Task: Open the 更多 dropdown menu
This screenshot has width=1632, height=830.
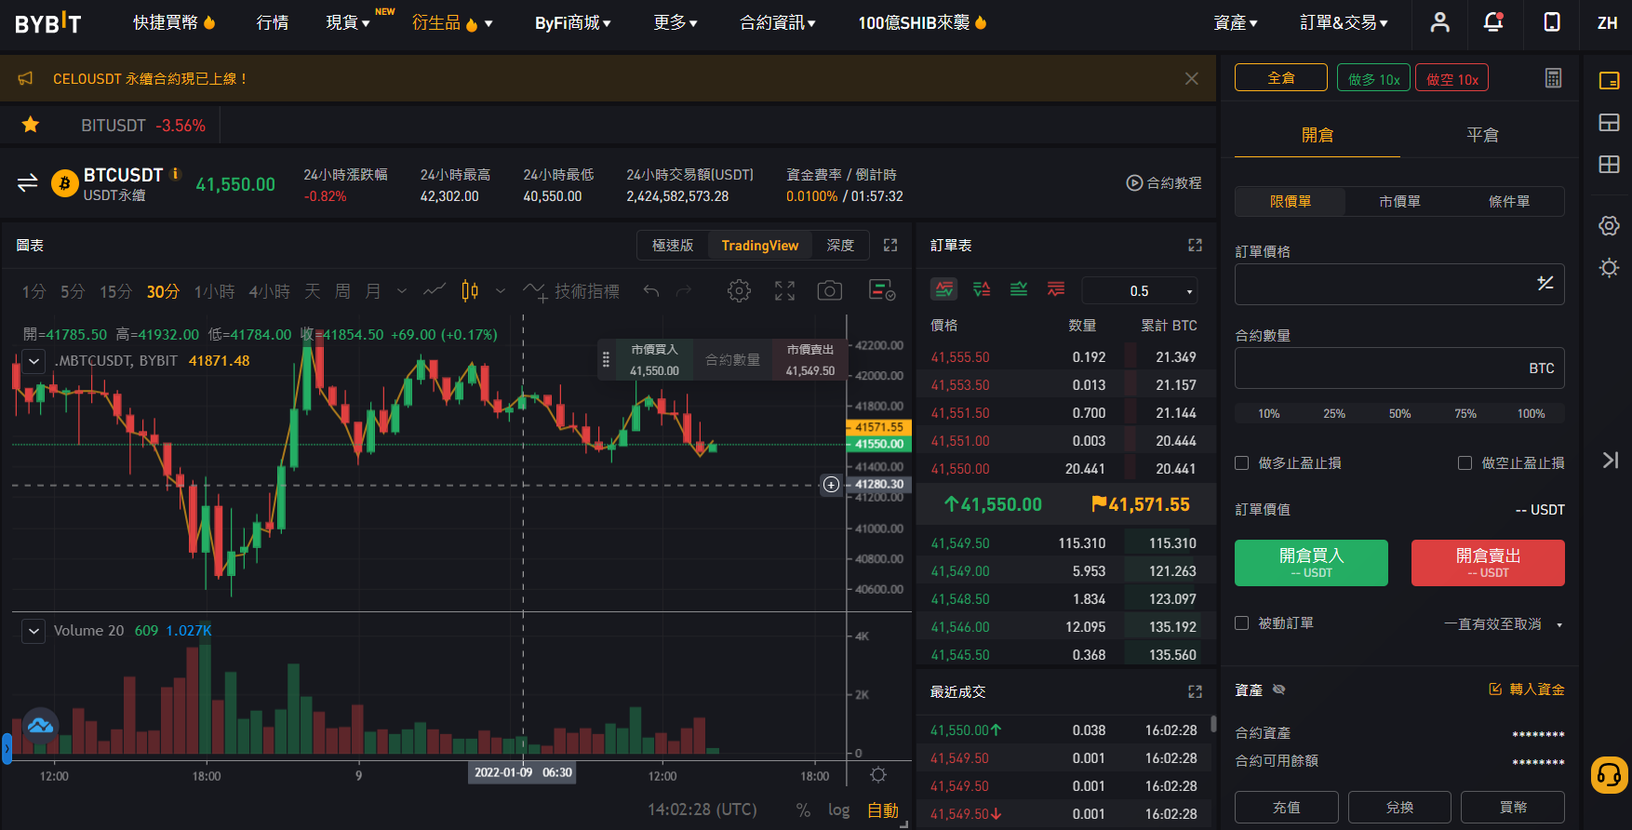Action: click(676, 22)
